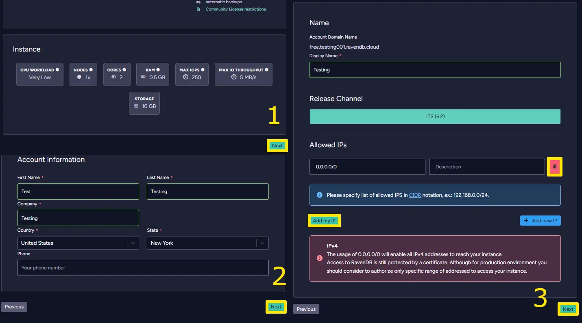Click the info icon beside MAX IOPS

[203, 70]
